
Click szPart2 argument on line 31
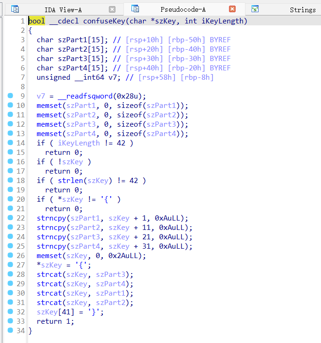tap(110, 303)
